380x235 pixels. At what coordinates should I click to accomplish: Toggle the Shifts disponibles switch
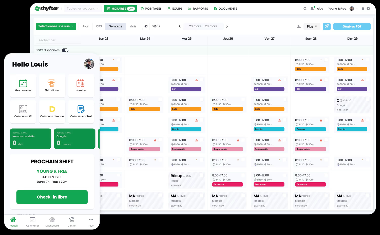(x=65, y=50)
